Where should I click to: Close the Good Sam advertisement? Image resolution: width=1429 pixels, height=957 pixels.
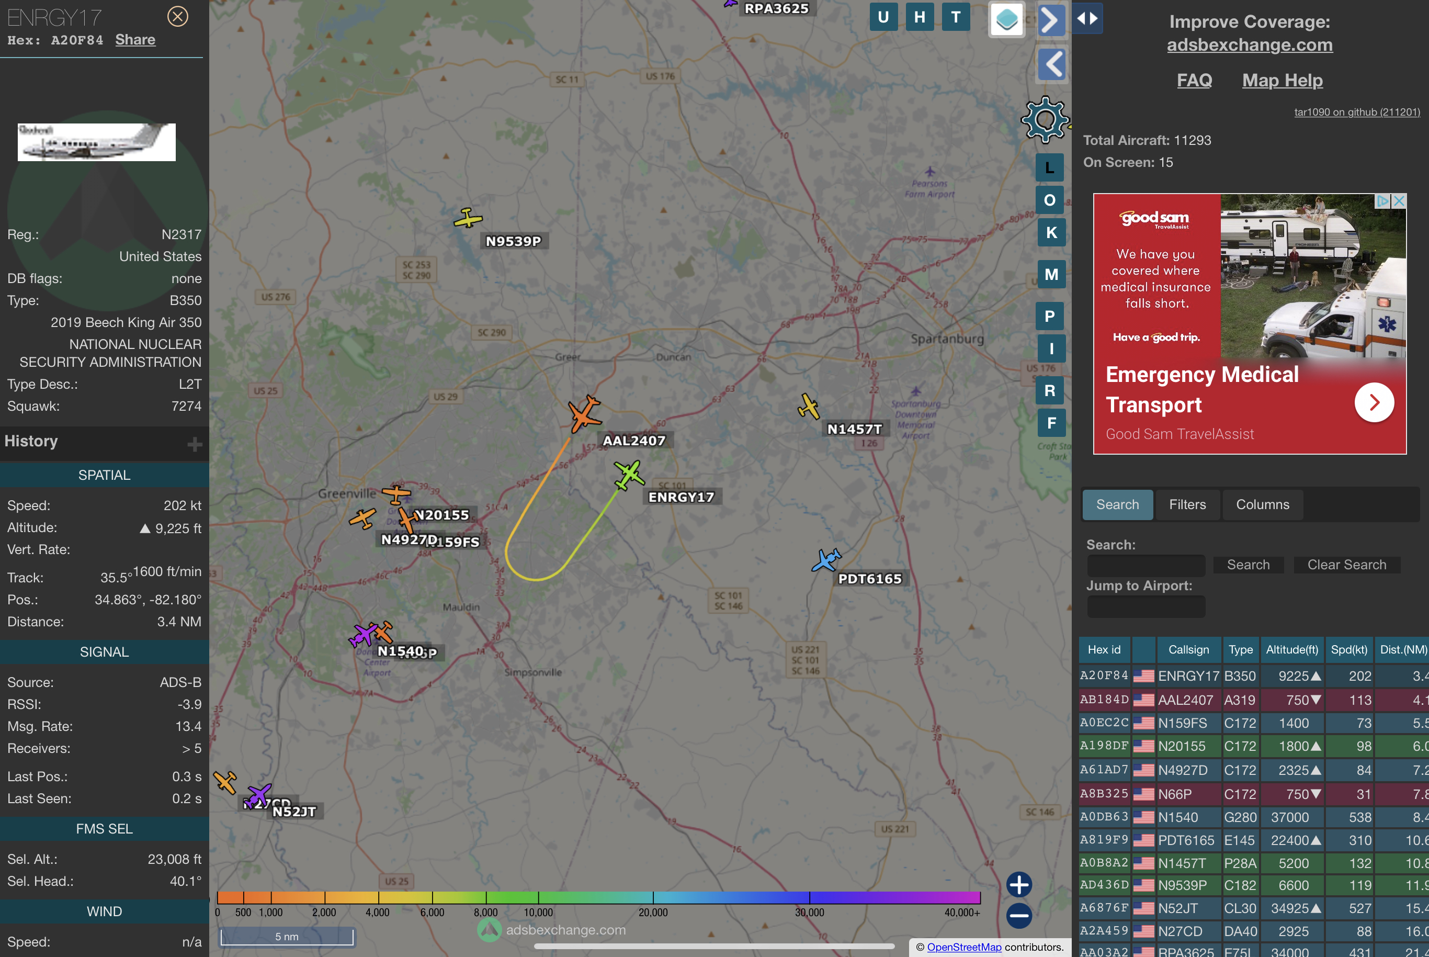pos(1399,201)
